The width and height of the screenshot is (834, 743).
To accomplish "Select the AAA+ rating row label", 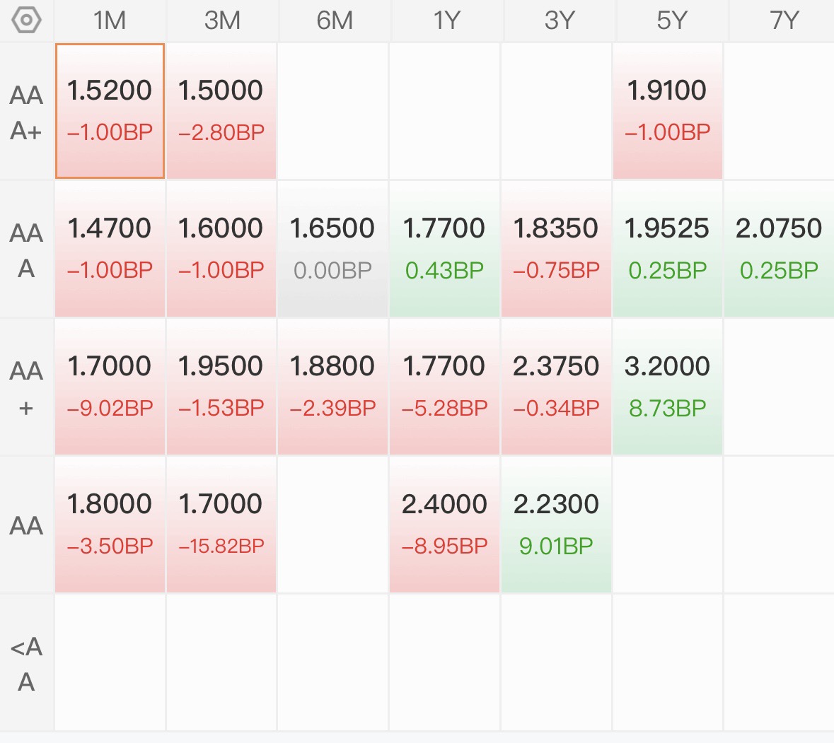I will coord(26,112).
